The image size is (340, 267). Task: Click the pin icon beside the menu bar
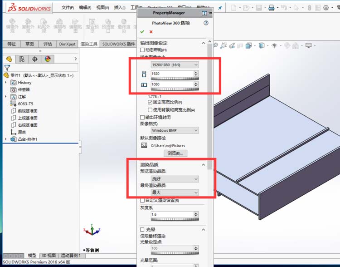click(220, 8)
